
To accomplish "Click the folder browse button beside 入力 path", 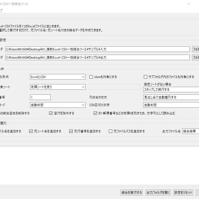I will pyautogui.click(x=196, y=49).
